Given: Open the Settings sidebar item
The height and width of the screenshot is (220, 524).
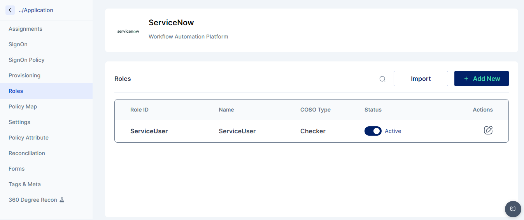Looking at the screenshot, I should (19, 122).
